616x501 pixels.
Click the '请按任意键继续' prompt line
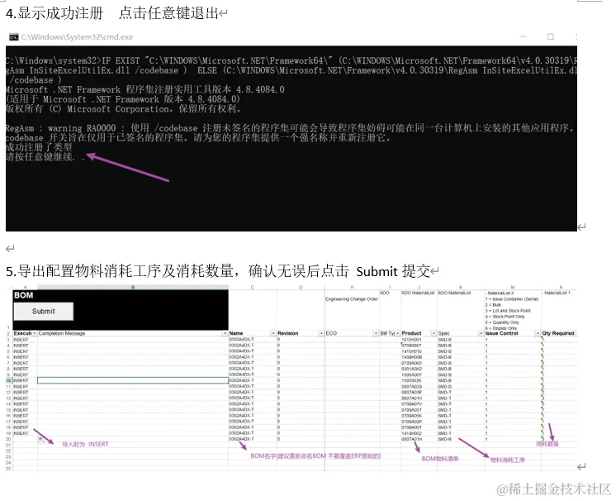(x=45, y=157)
